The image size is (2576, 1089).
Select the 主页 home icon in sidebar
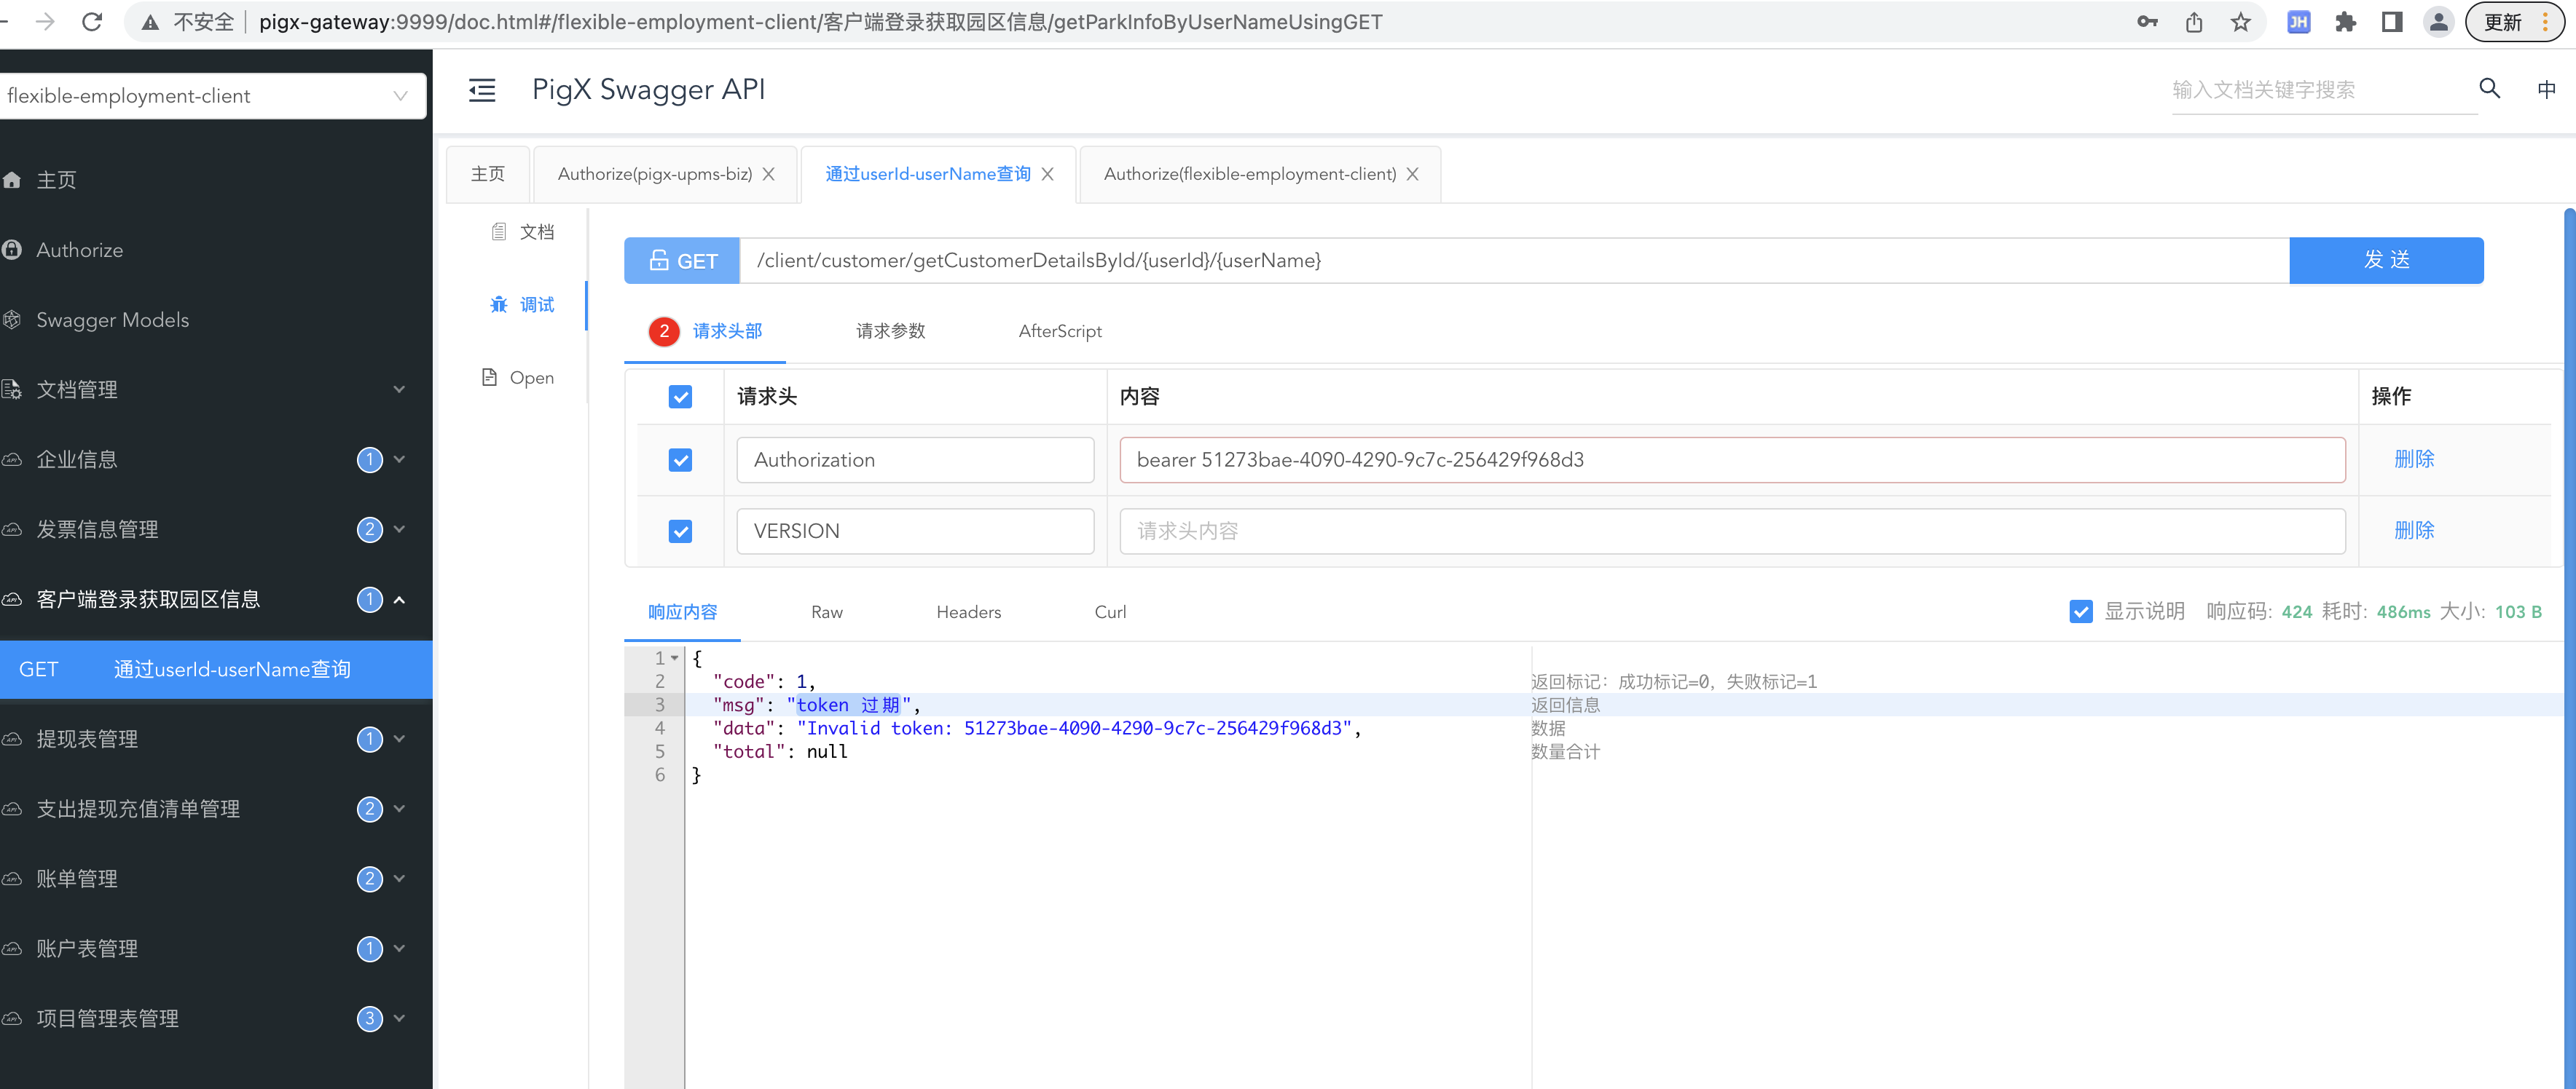[13, 180]
